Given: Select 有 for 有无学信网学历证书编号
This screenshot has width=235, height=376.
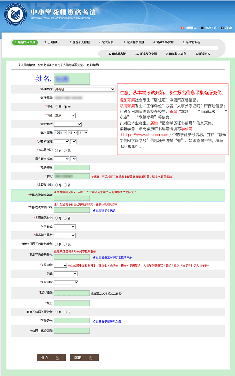Looking at the screenshot, I should click(x=56, y=244).
